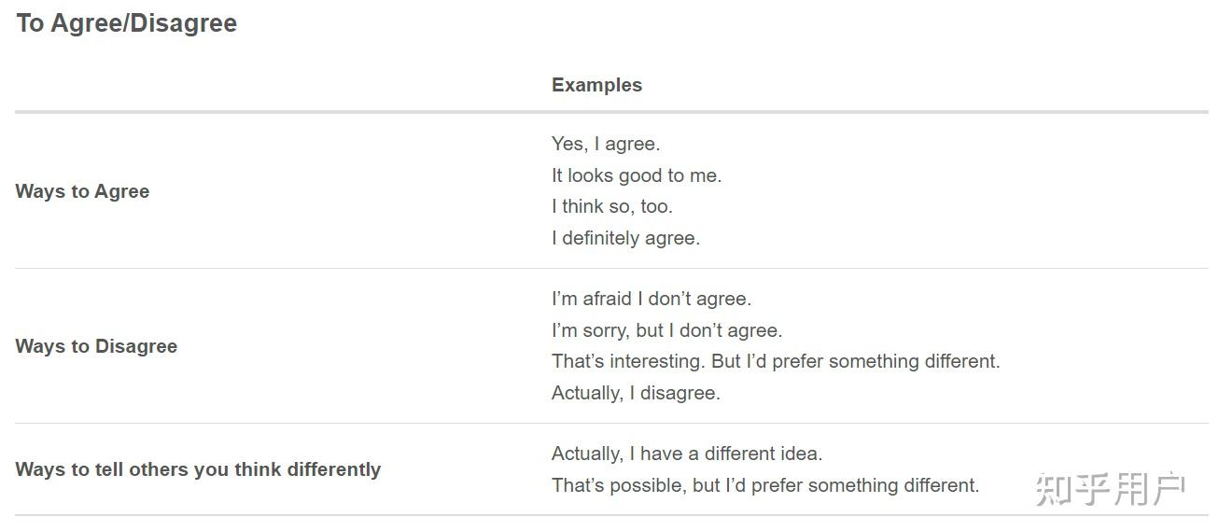Viewport: 1219px width, 531px height.
Task: Select the "That's interesting. But I'd prefer" sentence
Action: point(776,361)
